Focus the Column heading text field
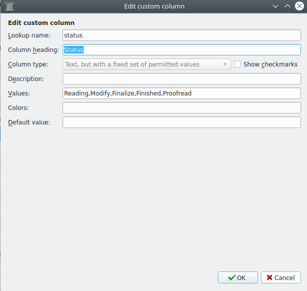307x291 pixels. point(181,50)
